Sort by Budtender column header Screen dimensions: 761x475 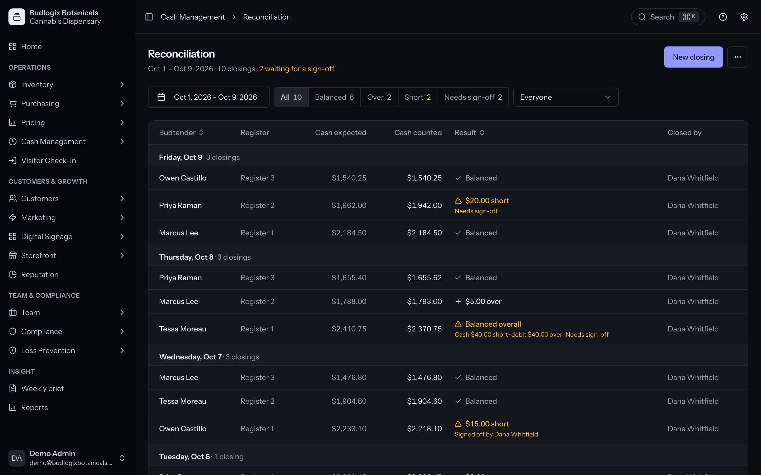tap(182, 132)
